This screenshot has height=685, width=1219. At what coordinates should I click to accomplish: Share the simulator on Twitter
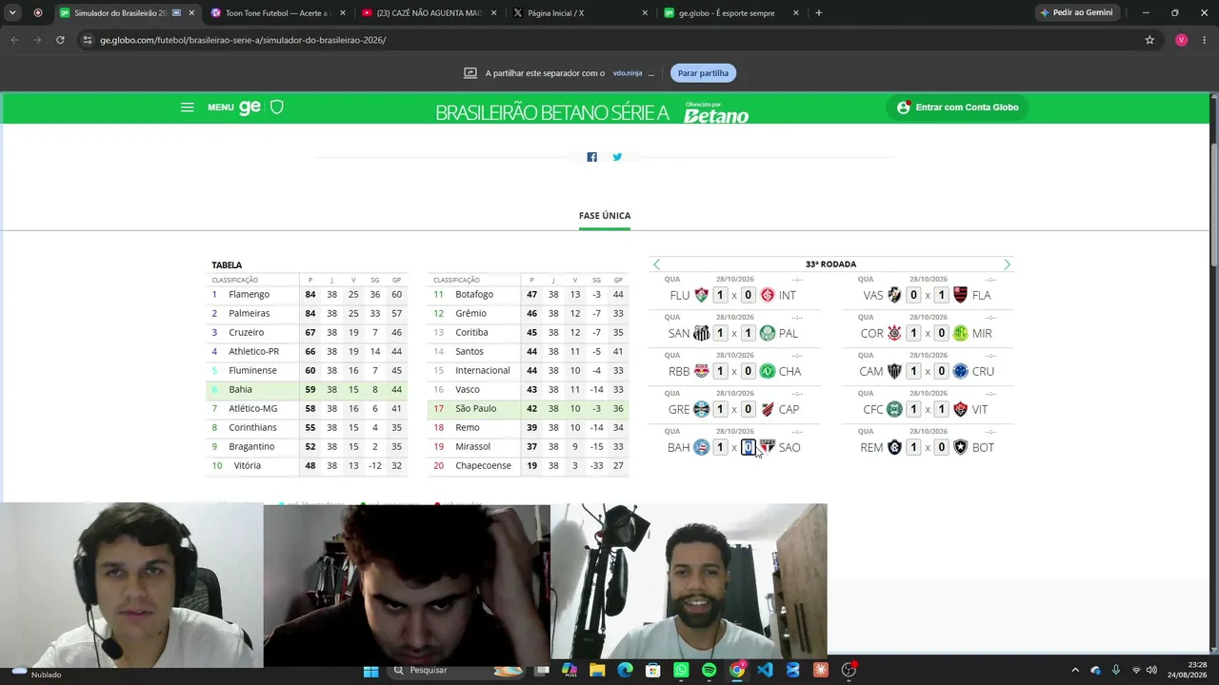coord(617,157)
